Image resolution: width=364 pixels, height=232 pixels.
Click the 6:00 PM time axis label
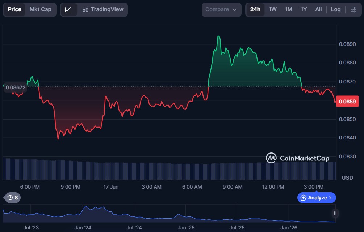pyautogui.click(x=30, y=187)
